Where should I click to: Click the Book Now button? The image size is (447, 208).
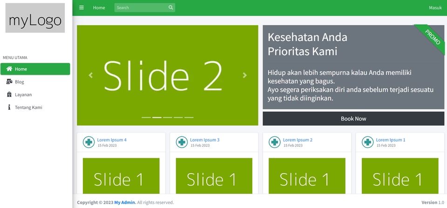click(353, 119)
